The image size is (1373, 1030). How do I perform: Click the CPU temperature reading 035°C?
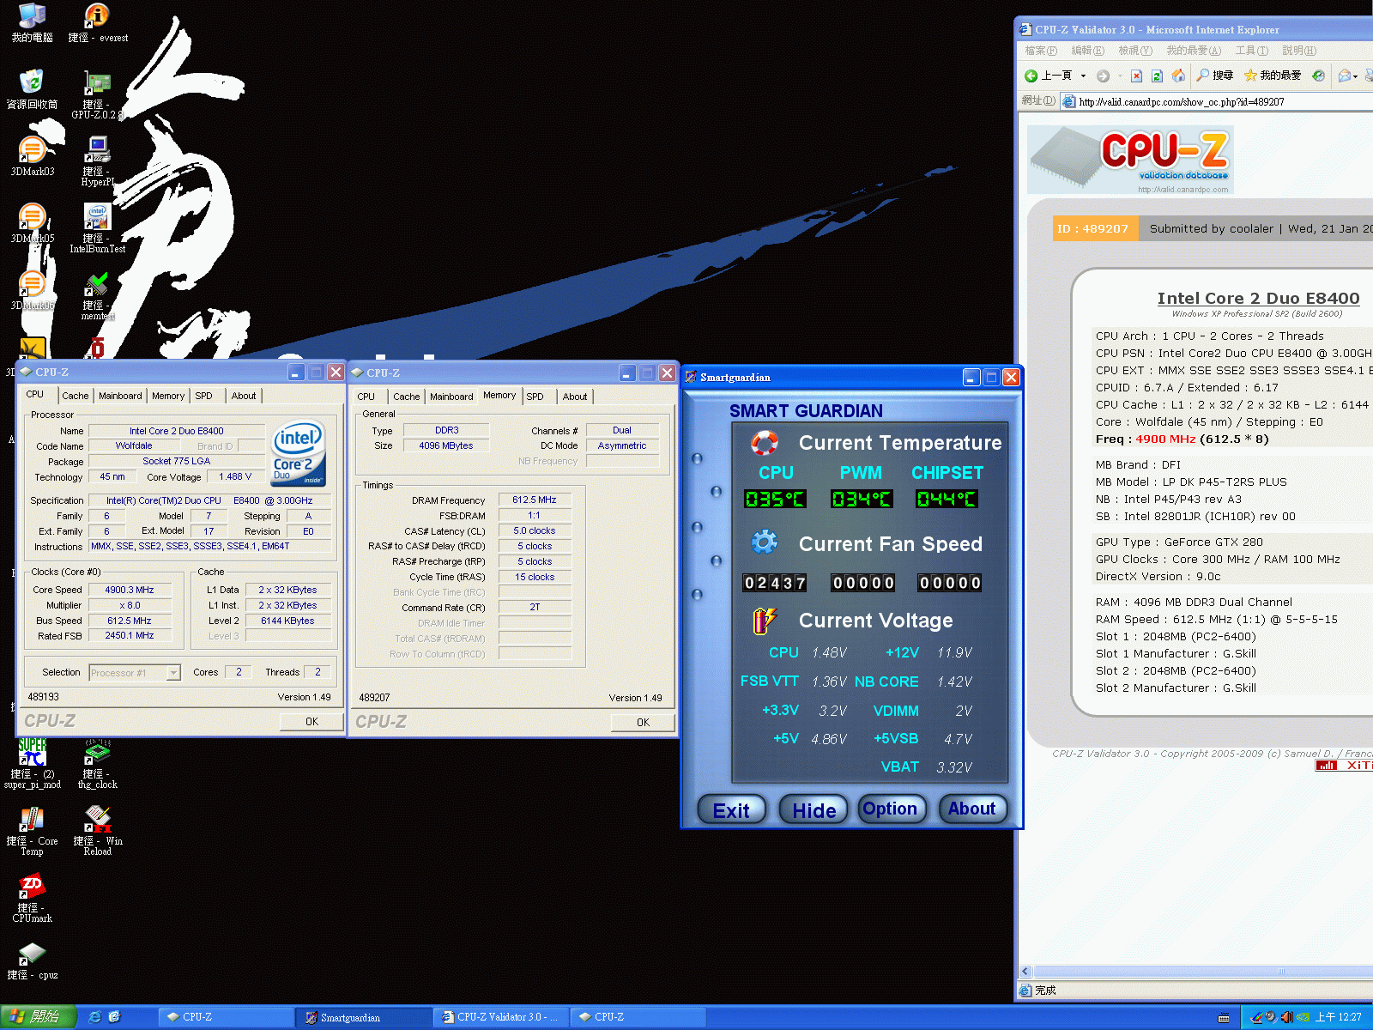(x=775, y=499)
